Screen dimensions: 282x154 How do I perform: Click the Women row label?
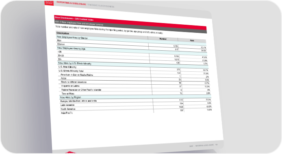tap(61, 44)
